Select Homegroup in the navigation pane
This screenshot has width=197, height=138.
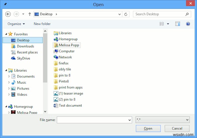click(x=24, y=107)
